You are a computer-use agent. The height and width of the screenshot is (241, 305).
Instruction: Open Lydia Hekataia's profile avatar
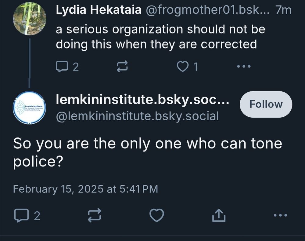[30, 19]
